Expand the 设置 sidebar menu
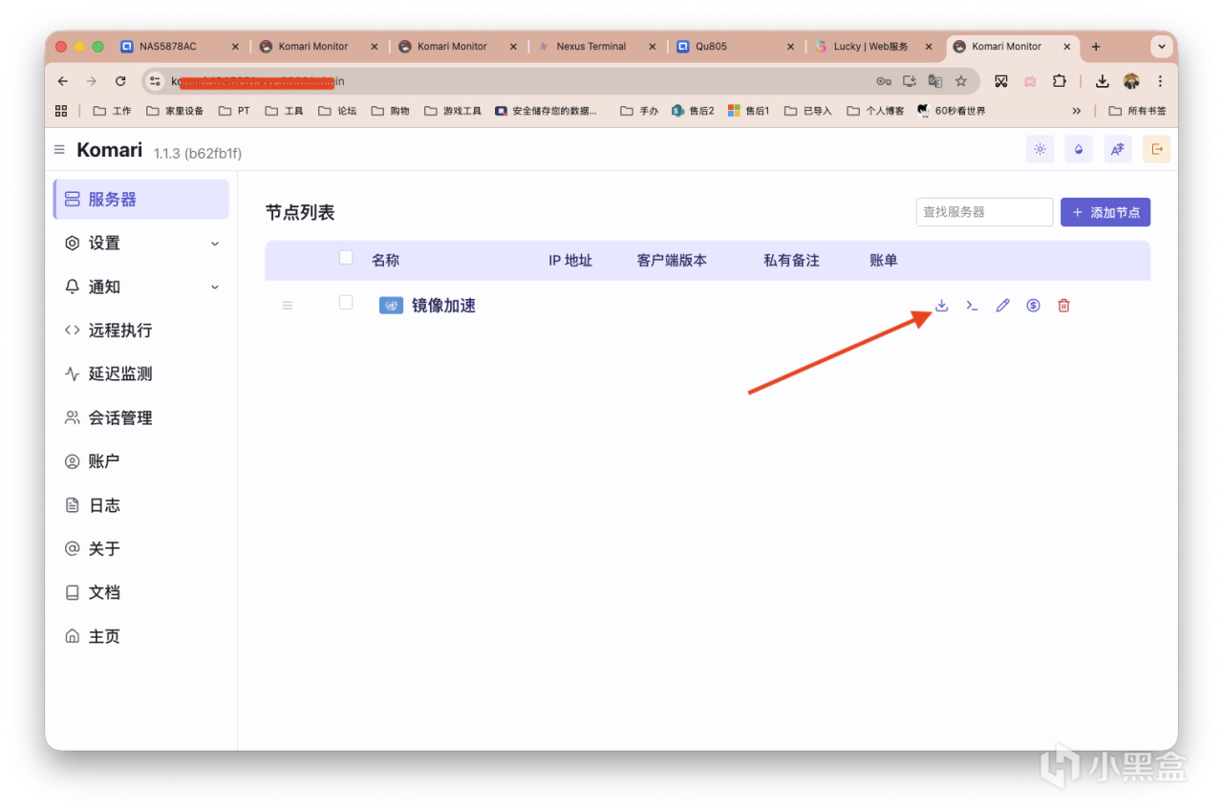This screenshot has width=1223, height=810. tap(141, 244)
